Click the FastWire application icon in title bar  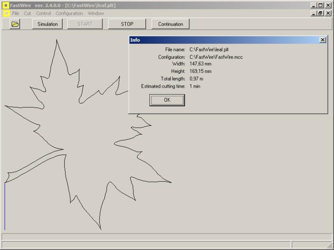(6, 6)
